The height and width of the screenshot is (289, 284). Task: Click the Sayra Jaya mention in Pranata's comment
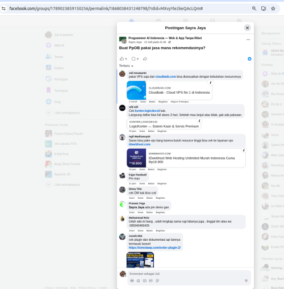[x=136, y=207]
